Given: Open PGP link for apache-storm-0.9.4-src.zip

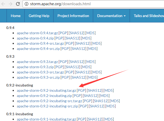Looking at the screenshot, I should pos(65,49).
